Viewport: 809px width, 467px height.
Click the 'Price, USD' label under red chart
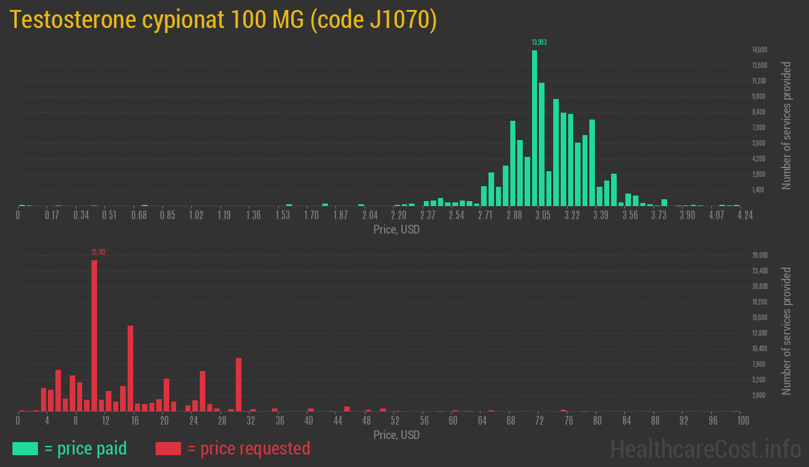(x=396, y=435)
